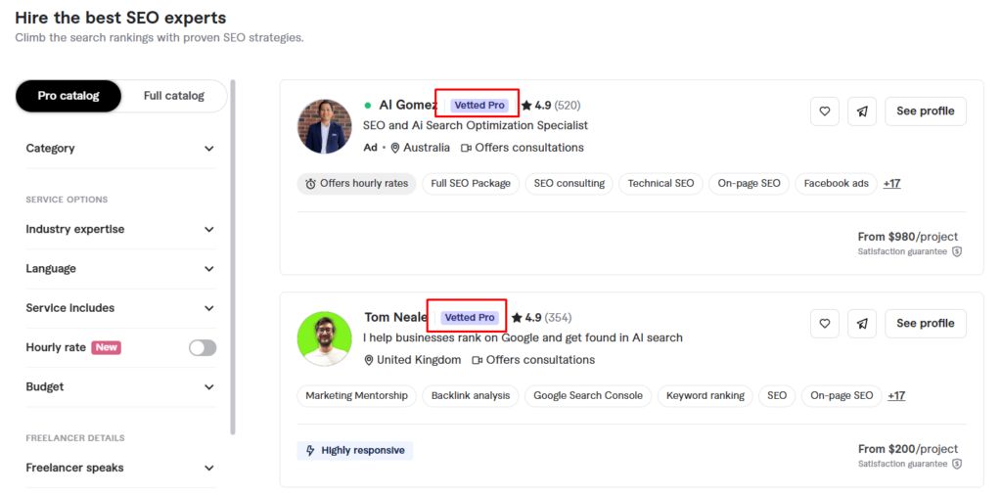1002x493 pixels.
Task: Open the Language filter dropdown
Action: point(121,269)
